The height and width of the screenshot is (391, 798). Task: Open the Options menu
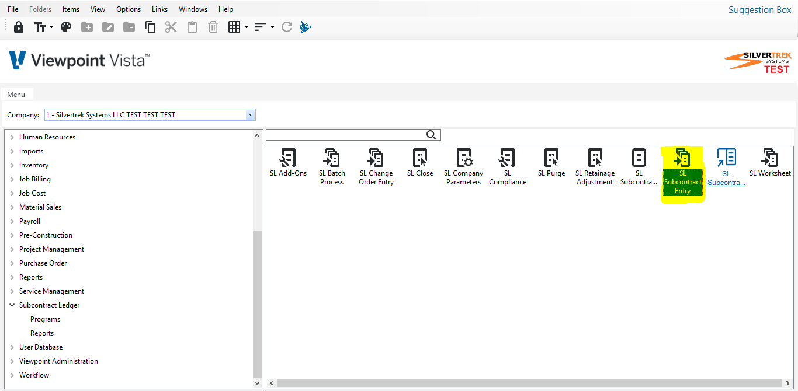click(x=129, y=9)
